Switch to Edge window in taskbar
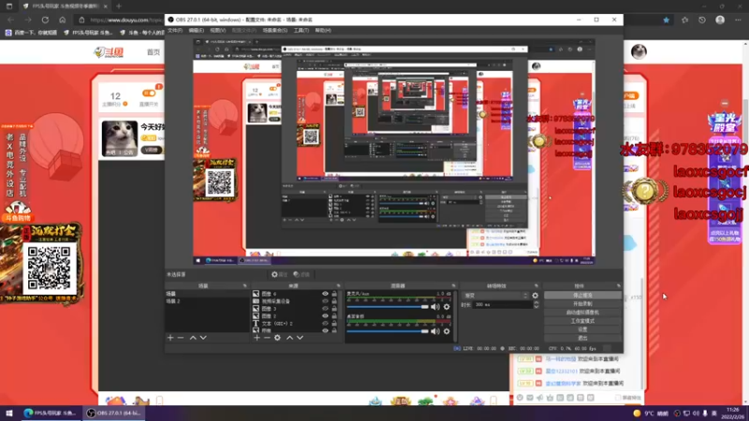 [x=51, y=413]
